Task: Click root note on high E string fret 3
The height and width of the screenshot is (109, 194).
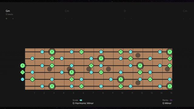Action: coord(52,52)
